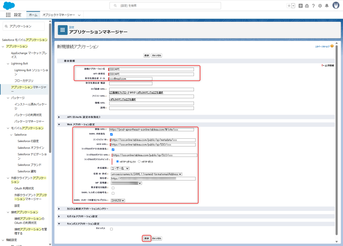Image resolution: width=343 pixels, height=246 pixels.
Task: Open the favorites list dropdown arrow
Action: 293,6
